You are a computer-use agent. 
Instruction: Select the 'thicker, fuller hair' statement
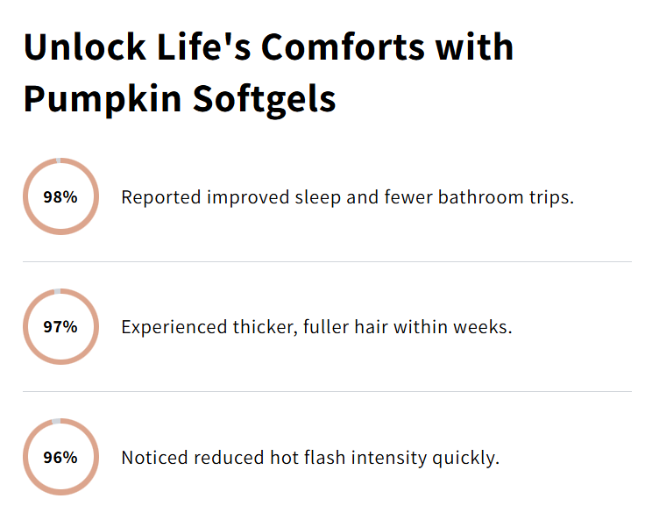[316, 328]
